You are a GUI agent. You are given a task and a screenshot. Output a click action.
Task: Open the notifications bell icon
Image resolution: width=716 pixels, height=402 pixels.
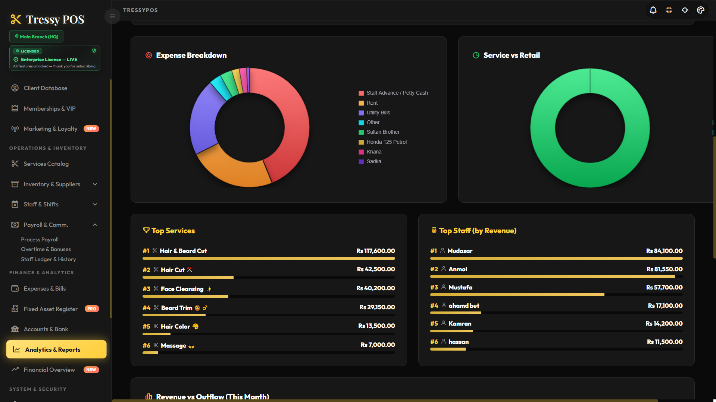653,10
